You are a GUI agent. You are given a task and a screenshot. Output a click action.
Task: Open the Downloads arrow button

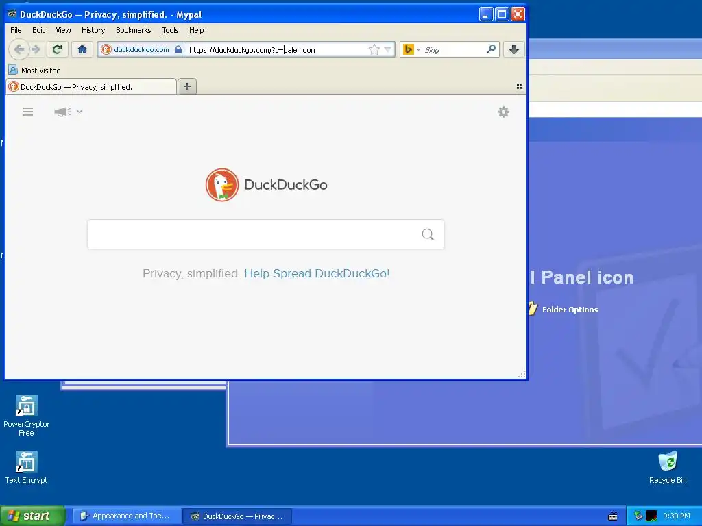(x=514, y=49)
